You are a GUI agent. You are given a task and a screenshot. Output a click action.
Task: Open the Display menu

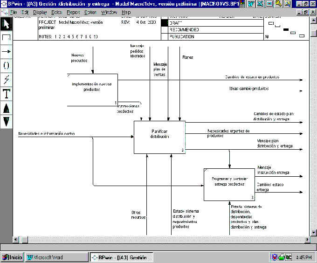[40, 12]
